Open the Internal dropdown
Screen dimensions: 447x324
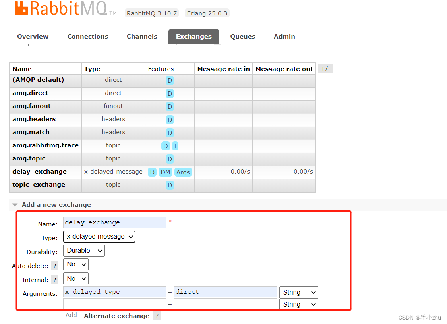click(75, 278)
